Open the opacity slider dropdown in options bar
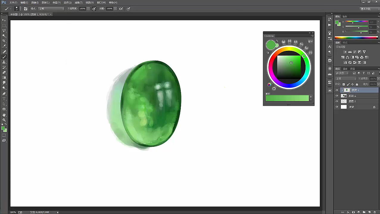This screenshot has height=214, width=380. (x=88, y=9)
